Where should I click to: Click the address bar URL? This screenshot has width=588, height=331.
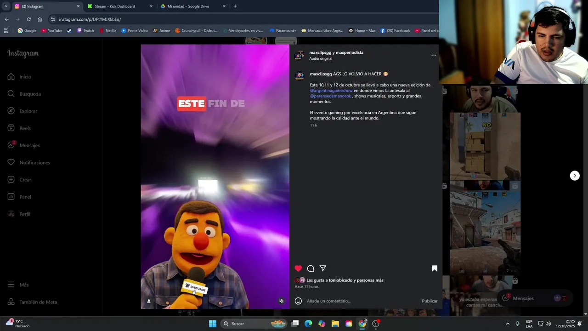(x=90, y=19)
